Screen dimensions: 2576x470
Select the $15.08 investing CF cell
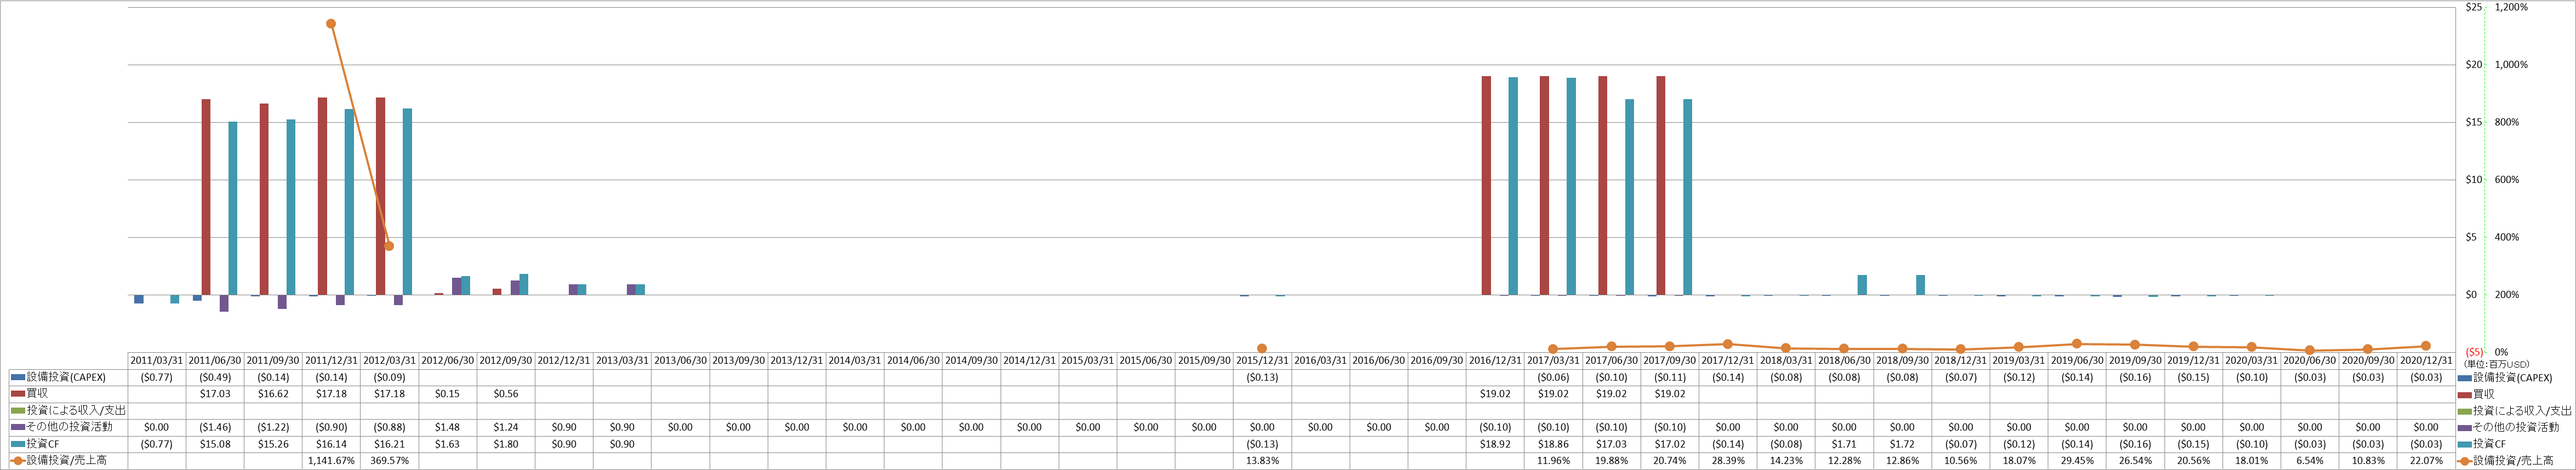(x=215, y=444)
